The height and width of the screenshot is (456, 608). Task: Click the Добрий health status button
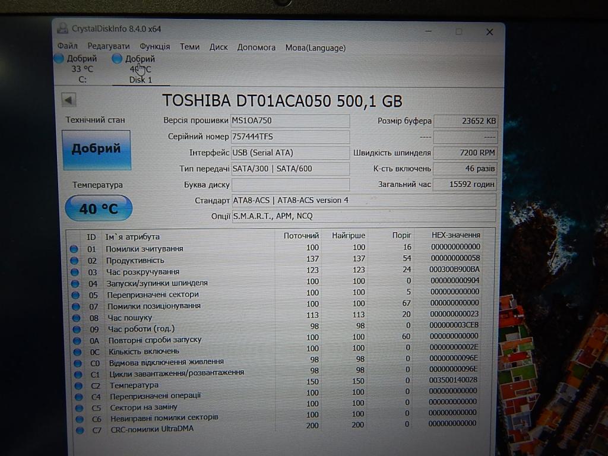pyautogui.click(x=96, y=150)
